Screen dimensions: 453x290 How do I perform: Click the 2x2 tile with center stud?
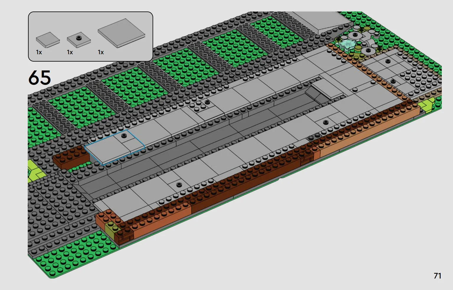[x=79, y=40]
